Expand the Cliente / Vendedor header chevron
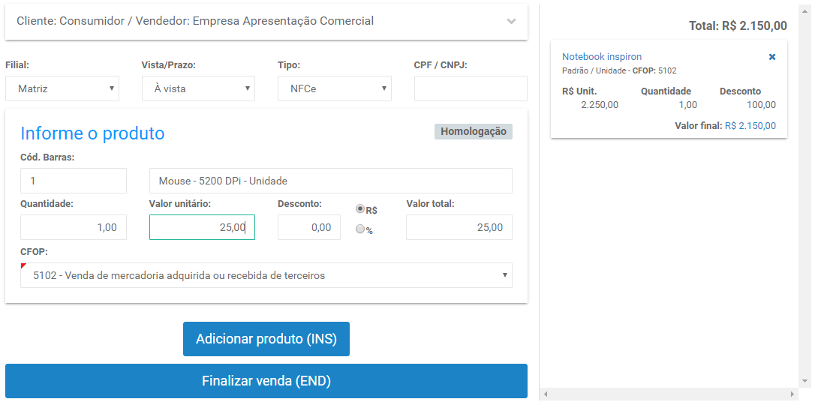This screenshot has width=815, height=402. click(x=512, y=21)
